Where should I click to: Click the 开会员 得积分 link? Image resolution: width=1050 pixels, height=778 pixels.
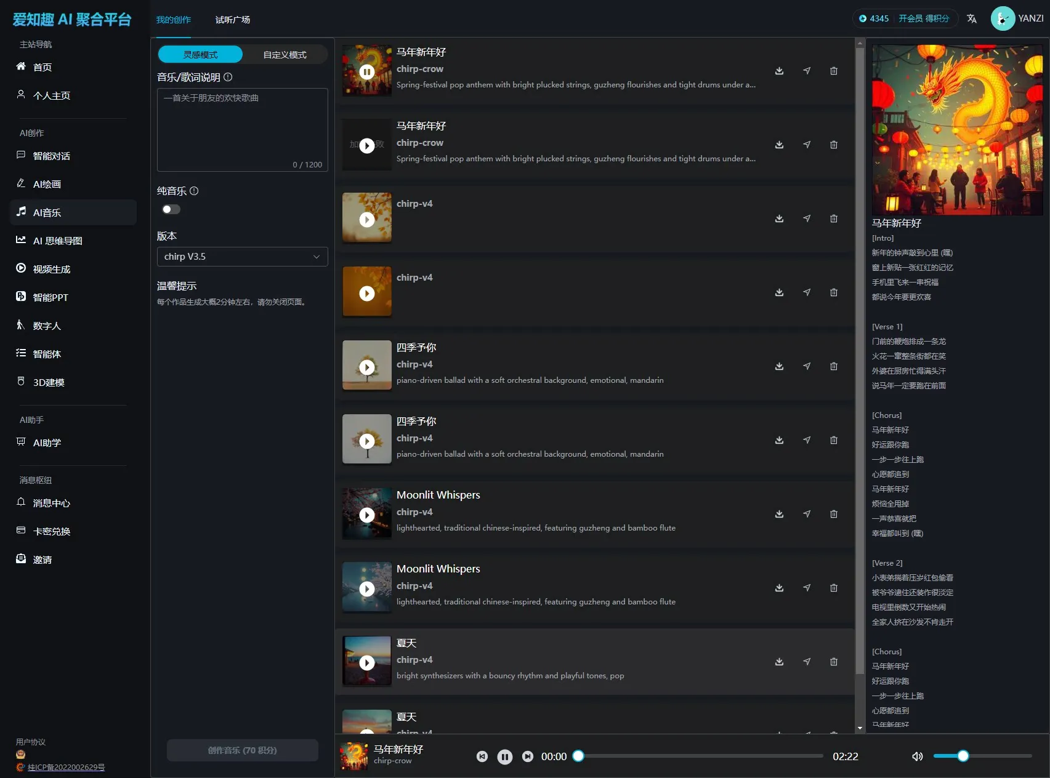(x=923, y=18)
